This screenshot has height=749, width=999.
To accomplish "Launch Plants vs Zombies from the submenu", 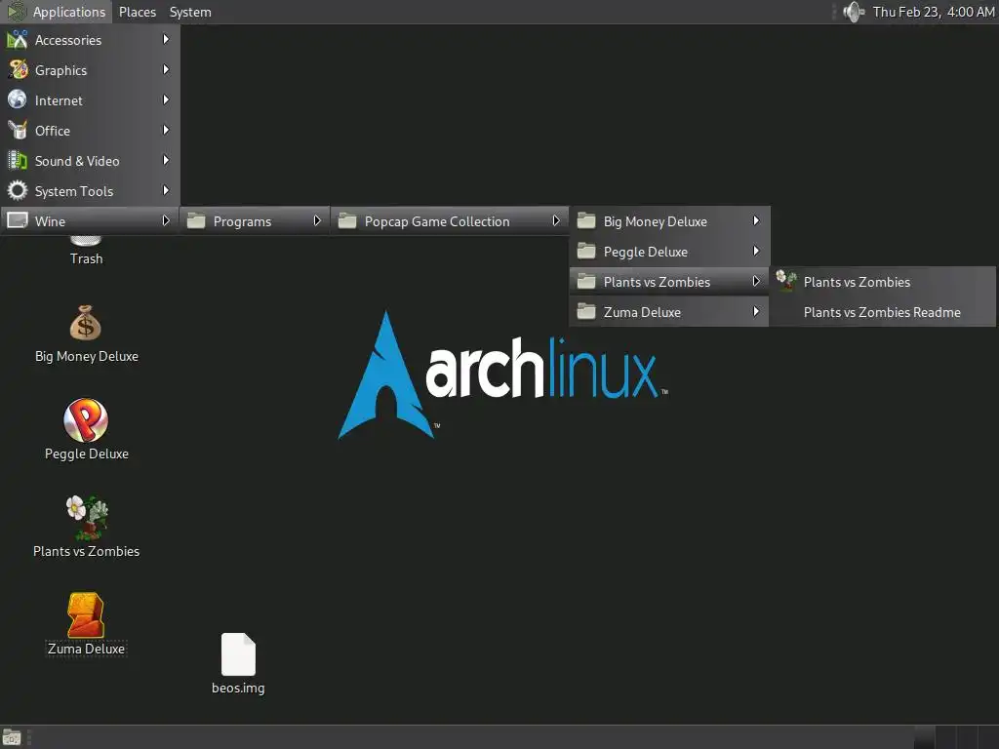I will [x=882, y=282].
